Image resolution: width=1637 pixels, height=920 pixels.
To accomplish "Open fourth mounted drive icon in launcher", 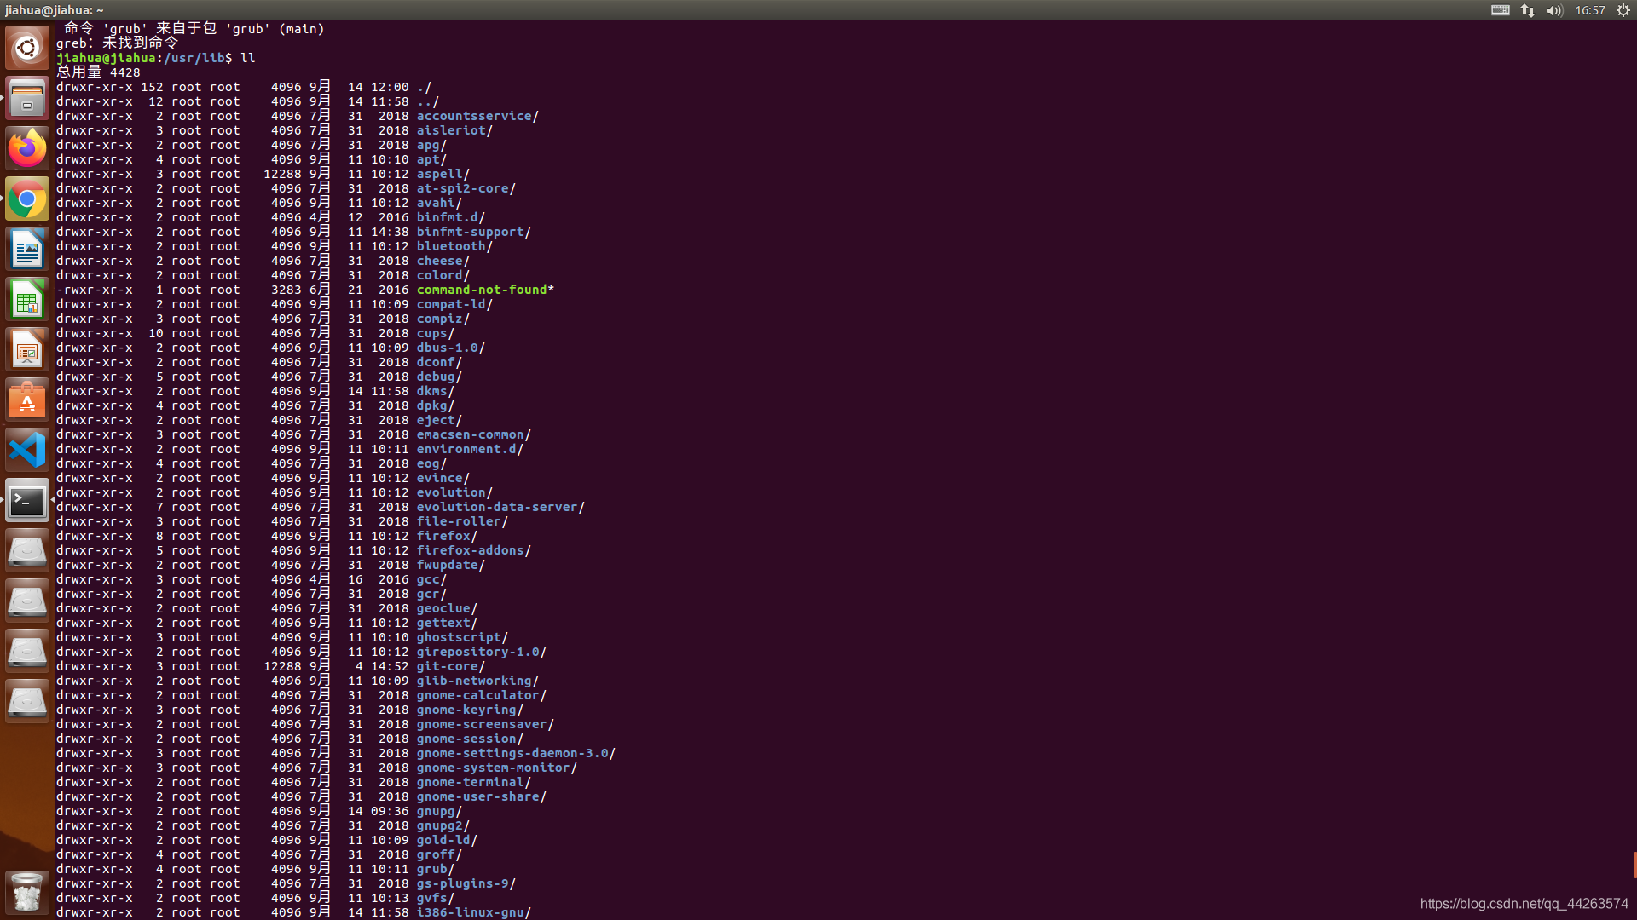I will (x=27, y=702).
